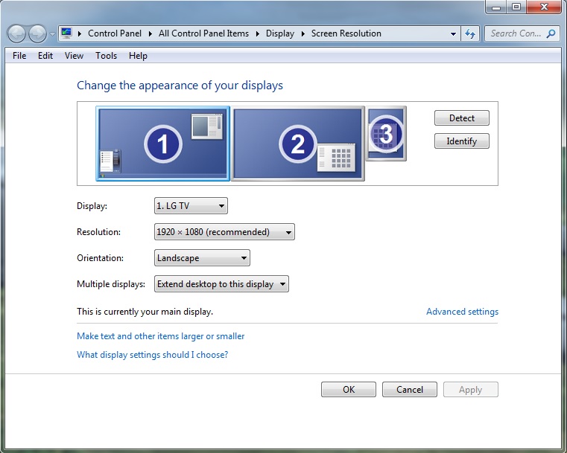This screenshot has width=567, height=453.
Task: Click the Detect button
Action: (462, 118)
